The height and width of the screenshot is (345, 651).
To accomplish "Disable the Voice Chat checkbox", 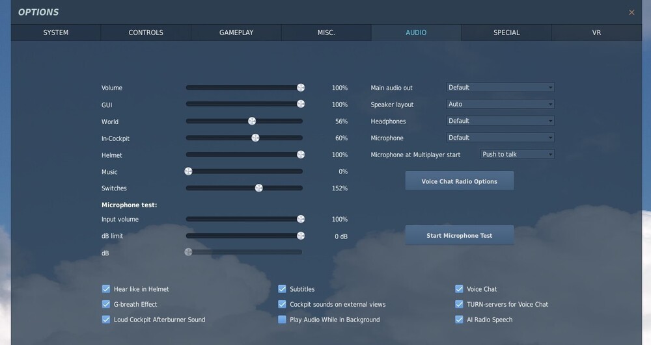I will 459,288.
